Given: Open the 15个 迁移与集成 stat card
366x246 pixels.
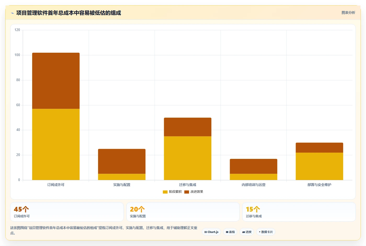Looking at the screenshot, I should click(299, 212).
